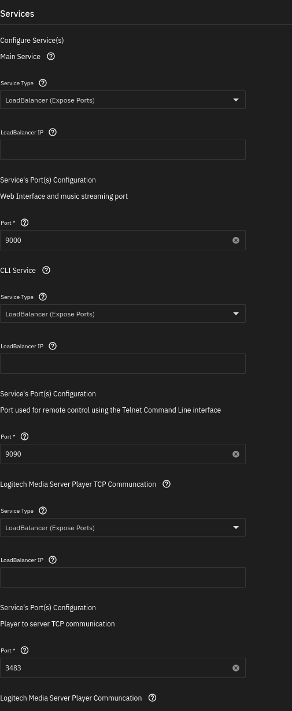Viewport: 292px width, 711px height.
Task: Click help icon beside Port 3483 label
Action: point(24,651)
